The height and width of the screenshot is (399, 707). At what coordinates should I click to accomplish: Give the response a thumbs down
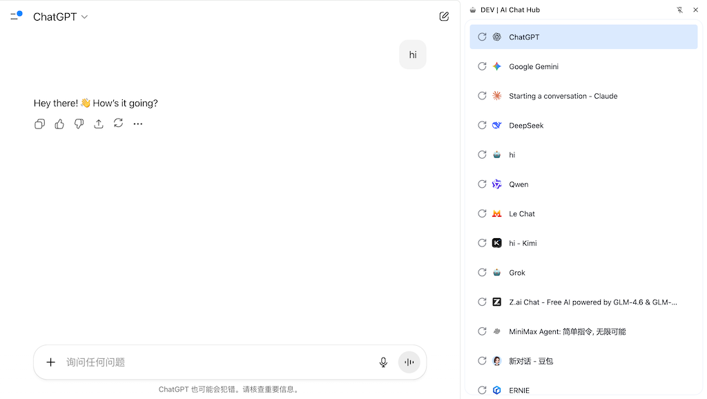(x=79, y=124)
